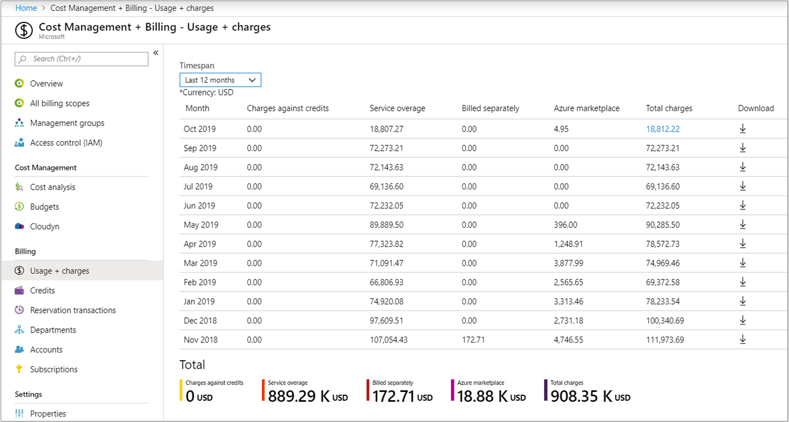This screenshot has height=422, width=789.
Task: Download the May 2019 charges file
Action: (x=742, y=225)
